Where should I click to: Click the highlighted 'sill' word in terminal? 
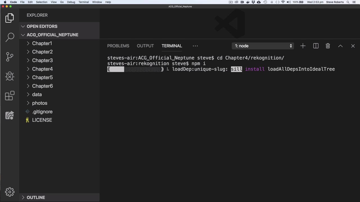[237, 69]
